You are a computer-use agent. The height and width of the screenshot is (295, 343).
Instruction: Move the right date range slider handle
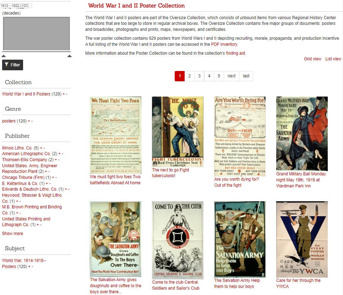pos(70,56)
